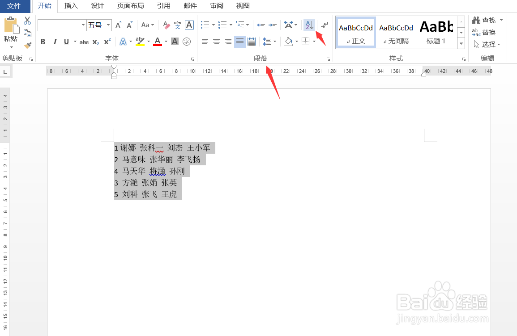Apply red font color
Image resolution: width=517 pixels, height=336 pixels.
coord(158,42)
